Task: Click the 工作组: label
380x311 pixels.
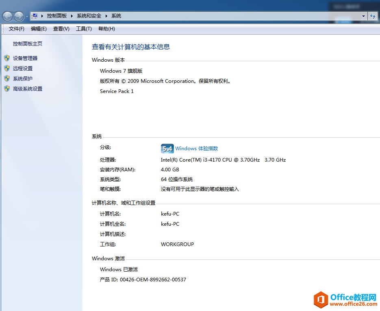Action: [108, 244]
